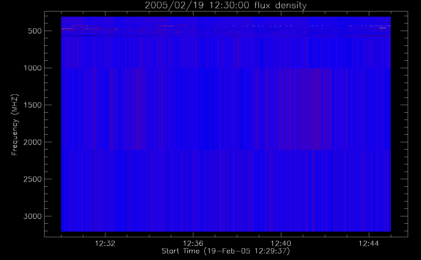Click the 500 frequency tick label
Screen dimensions: 421x260
(35, 31)
